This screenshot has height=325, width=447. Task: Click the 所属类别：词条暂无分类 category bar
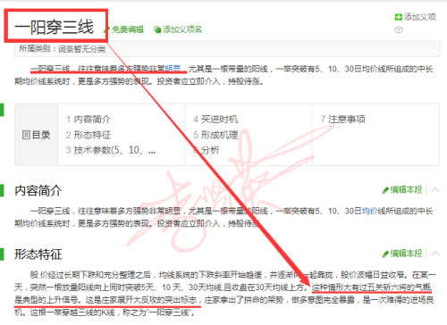pos(227,49)
